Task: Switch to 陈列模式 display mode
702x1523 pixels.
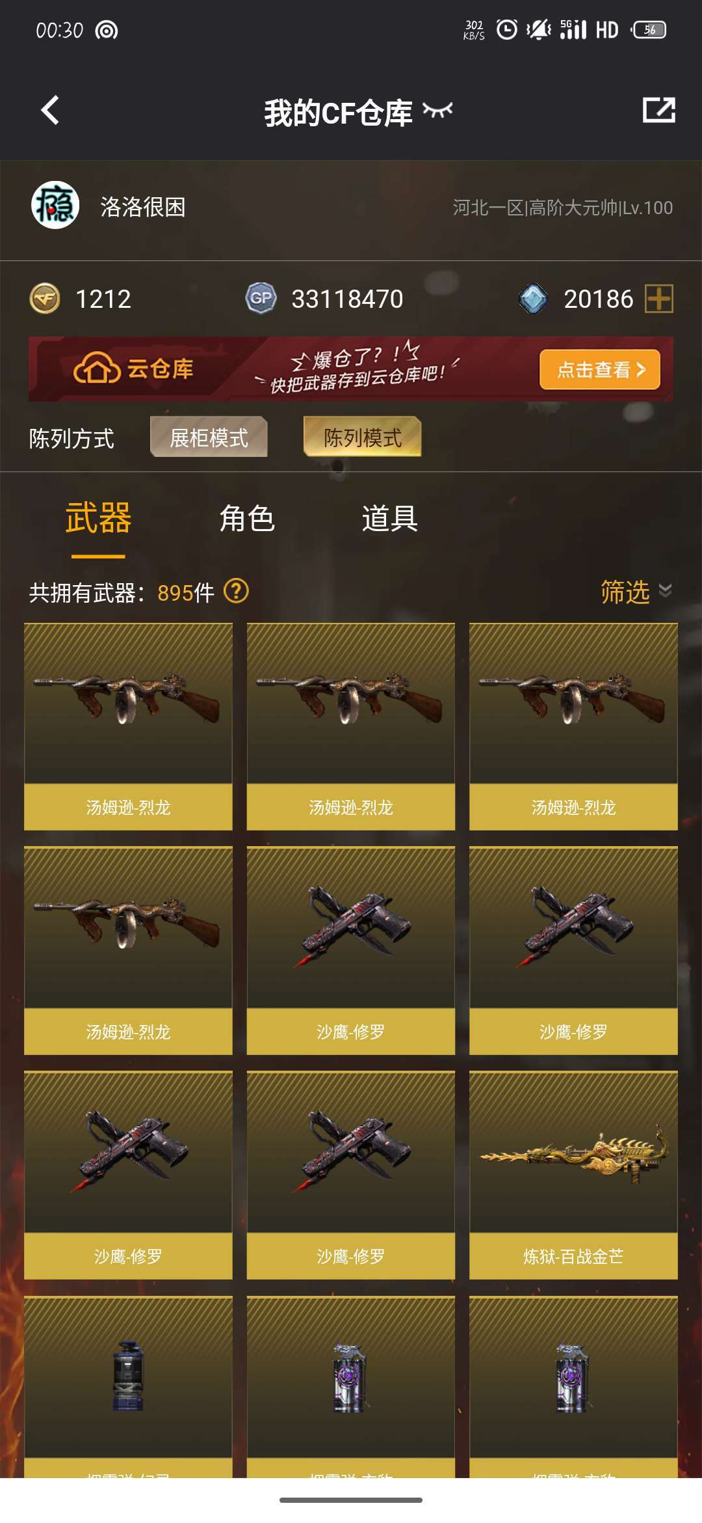Action: click(362, 437)
